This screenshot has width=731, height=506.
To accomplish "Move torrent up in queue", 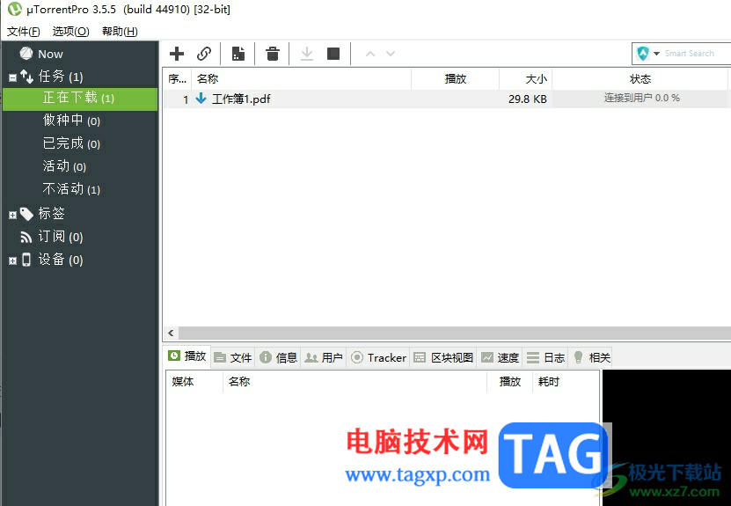I will click(370, 54).
